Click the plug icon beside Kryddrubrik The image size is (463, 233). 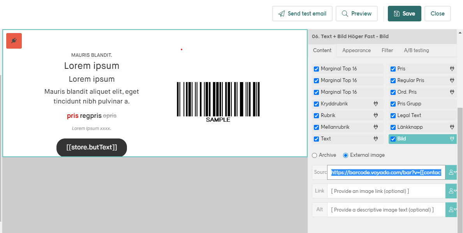pyautogui.click(x=375, y=103)
